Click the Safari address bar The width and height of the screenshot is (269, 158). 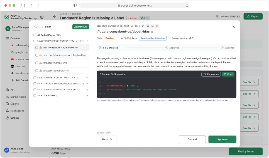coord(135,6)
